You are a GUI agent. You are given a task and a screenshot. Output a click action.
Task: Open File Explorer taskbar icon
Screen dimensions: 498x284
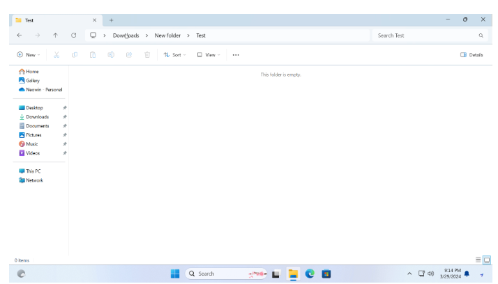[293, 274]
